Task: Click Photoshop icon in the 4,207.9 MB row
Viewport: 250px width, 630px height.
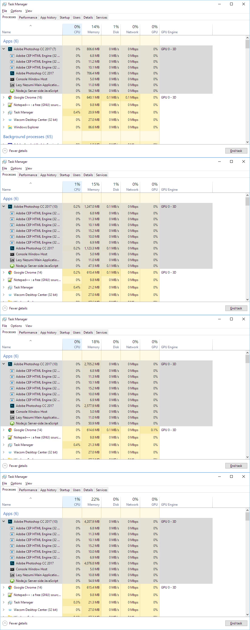Action: tap(10, 522)
